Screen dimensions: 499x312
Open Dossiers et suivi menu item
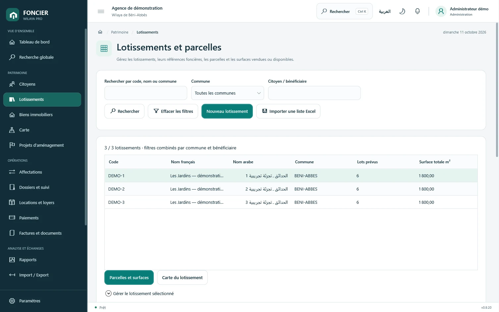point(42,187)
